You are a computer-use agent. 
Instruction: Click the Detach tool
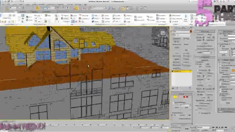[x=95, y=22]
